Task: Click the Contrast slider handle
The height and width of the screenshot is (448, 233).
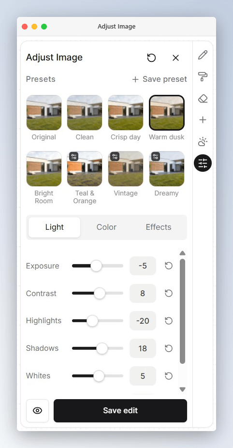Action: 100,294
